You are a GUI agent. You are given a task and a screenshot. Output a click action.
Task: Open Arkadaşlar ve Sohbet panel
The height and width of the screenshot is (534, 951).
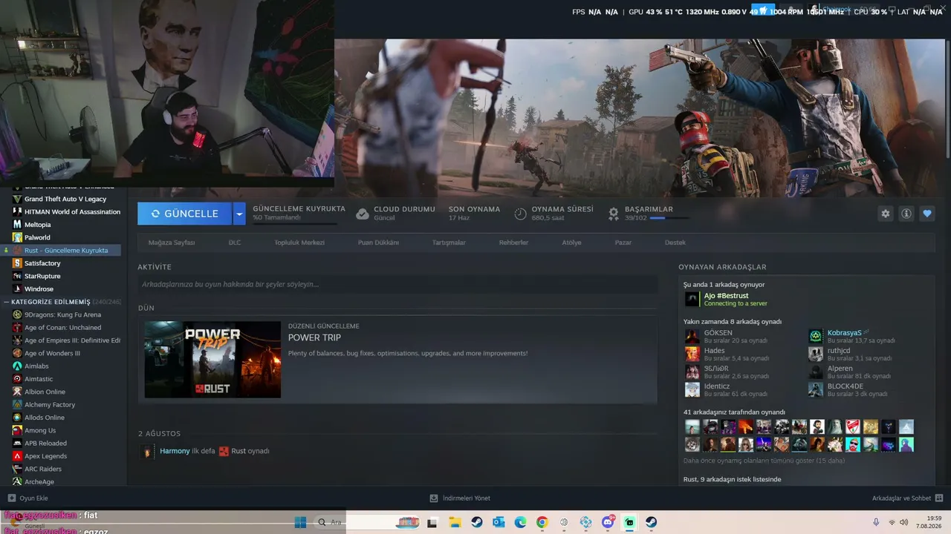(908, 498)
